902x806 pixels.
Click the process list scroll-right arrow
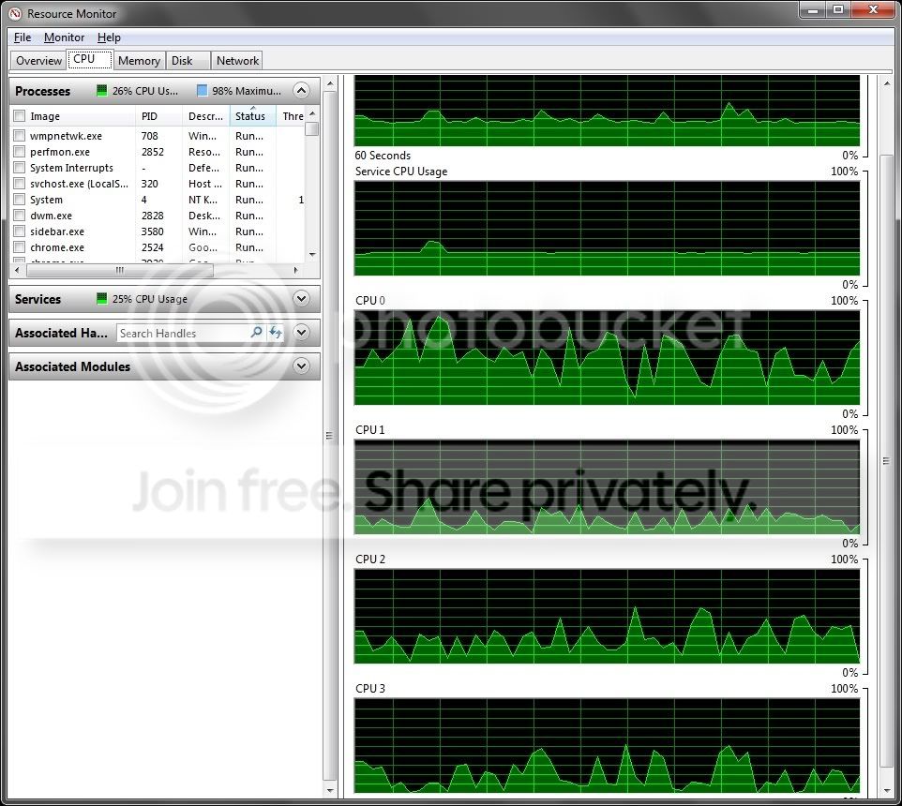tap(295, 270)
